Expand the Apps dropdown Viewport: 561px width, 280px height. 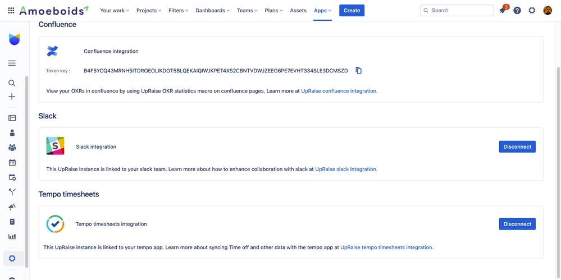tap(322, 10)
